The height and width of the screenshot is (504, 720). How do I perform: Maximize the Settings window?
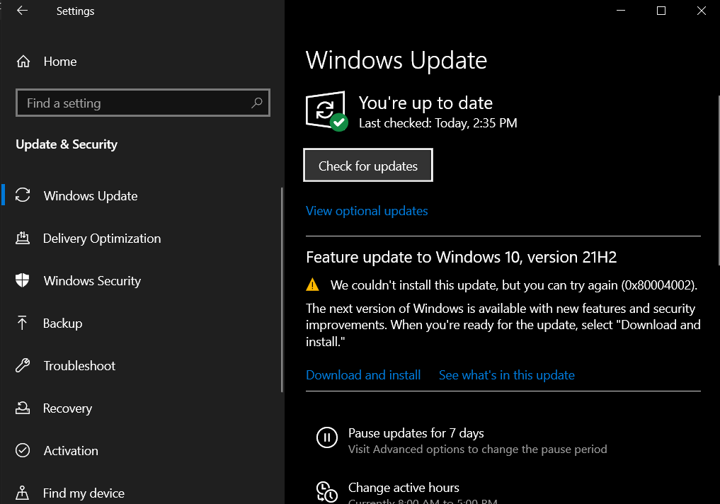tap(661, 11)
